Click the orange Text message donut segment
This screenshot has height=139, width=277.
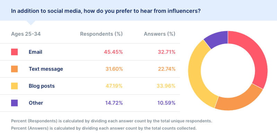[239, 101]
